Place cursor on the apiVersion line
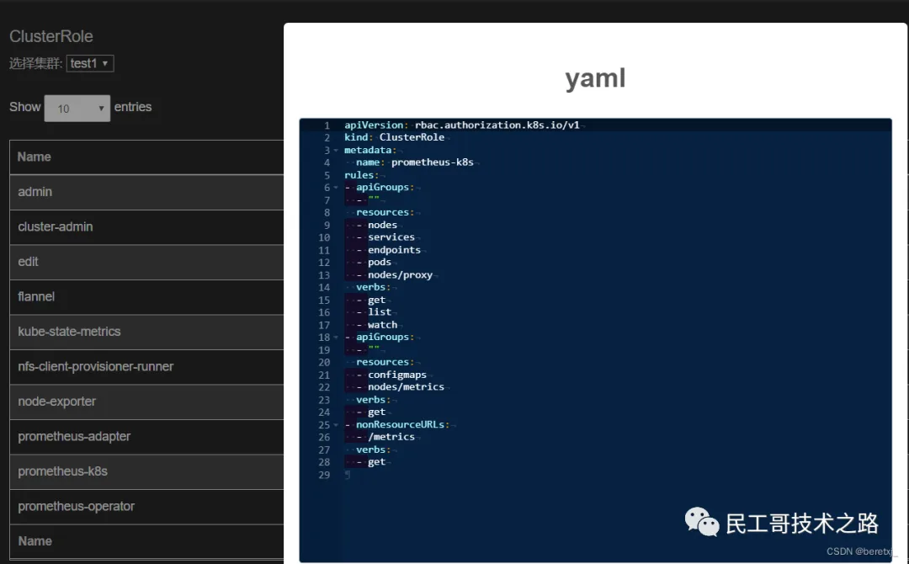 [462, 125]
